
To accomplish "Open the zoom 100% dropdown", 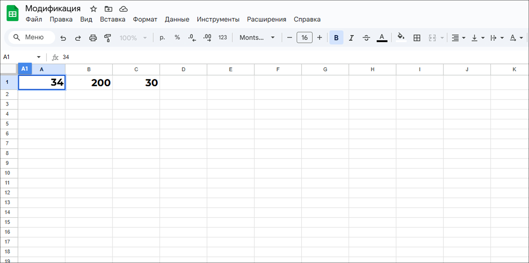I will 133,38.
